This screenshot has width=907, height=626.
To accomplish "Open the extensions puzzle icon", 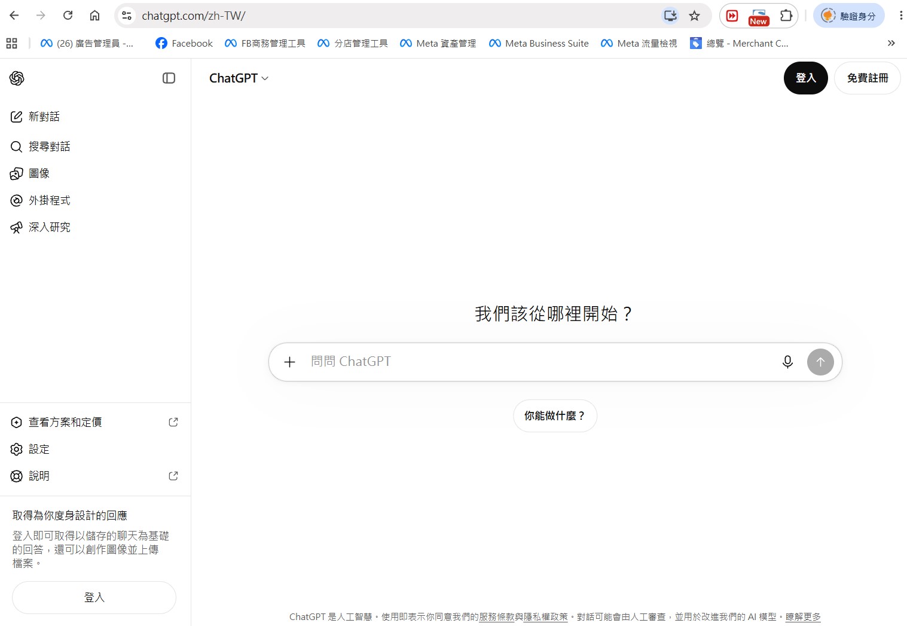I will (786, 16).
